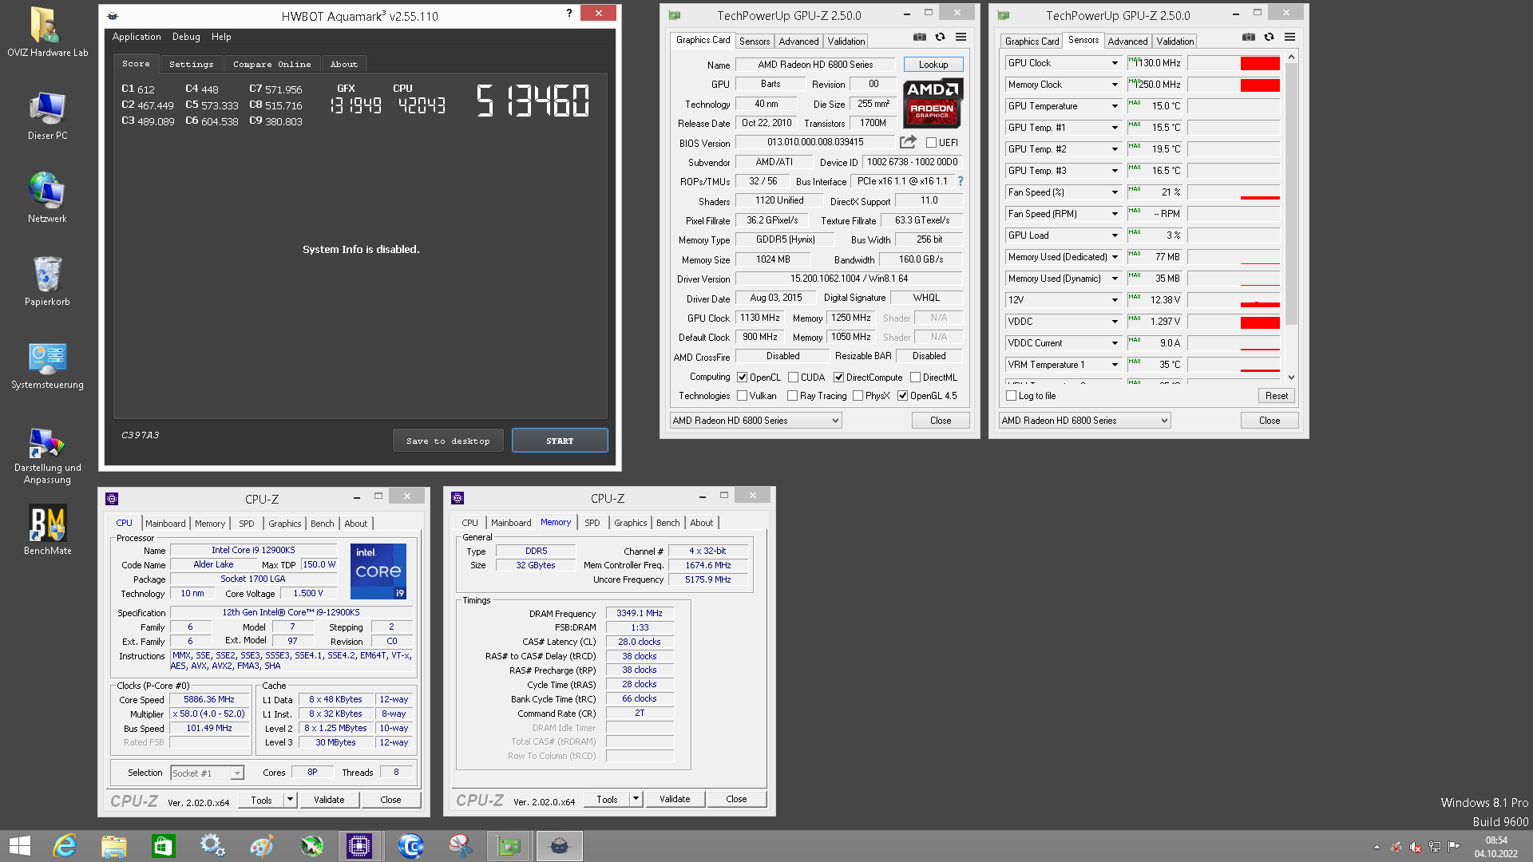Viewport: 1533px width, 862px height.
Task: Open the Fan Speed (%) sensor dropdown arrow
Action: 1115,192
